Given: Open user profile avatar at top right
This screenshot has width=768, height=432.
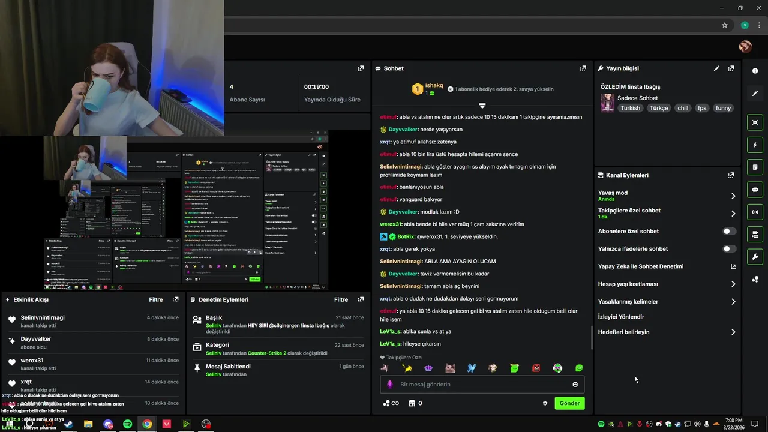Looking at the screenshot, I should [745, 47].
